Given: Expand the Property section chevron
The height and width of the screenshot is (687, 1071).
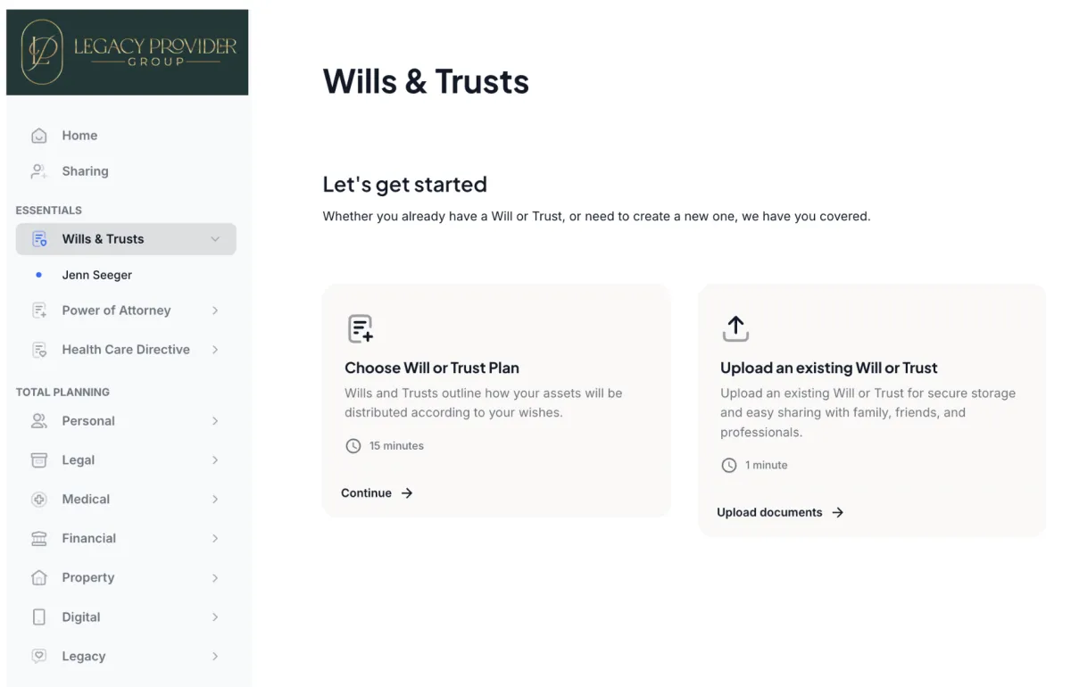Looking at the screenshot, I should (215, 578).
